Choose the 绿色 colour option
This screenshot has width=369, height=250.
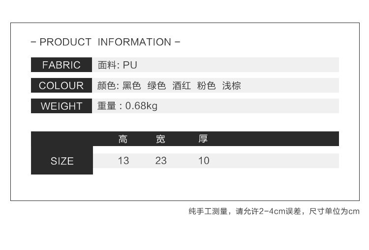tap(157, 86)
